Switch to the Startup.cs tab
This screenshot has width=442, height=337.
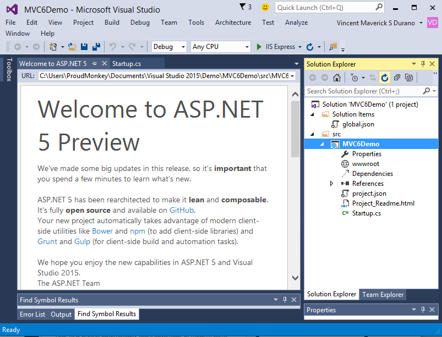pyautogui.click(x=127, y=64)
